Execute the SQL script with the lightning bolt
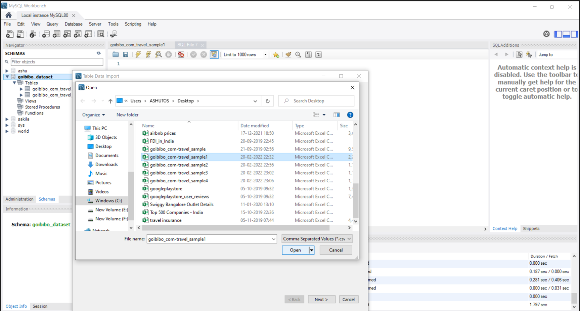 pyautogui.click(x=138, y=54)
